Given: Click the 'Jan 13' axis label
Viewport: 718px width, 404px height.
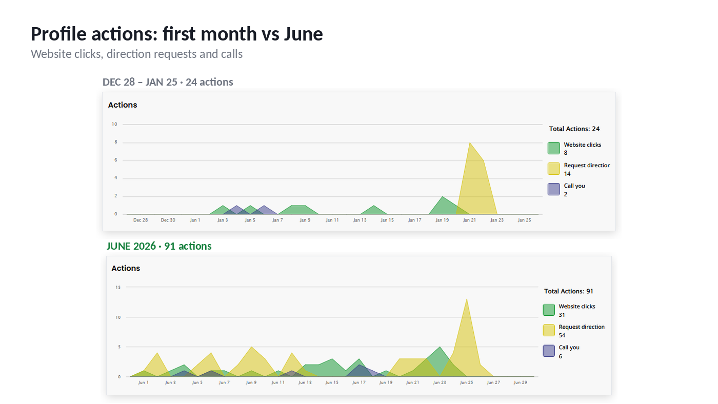Looking at the screenshot, I should [360, 220].
